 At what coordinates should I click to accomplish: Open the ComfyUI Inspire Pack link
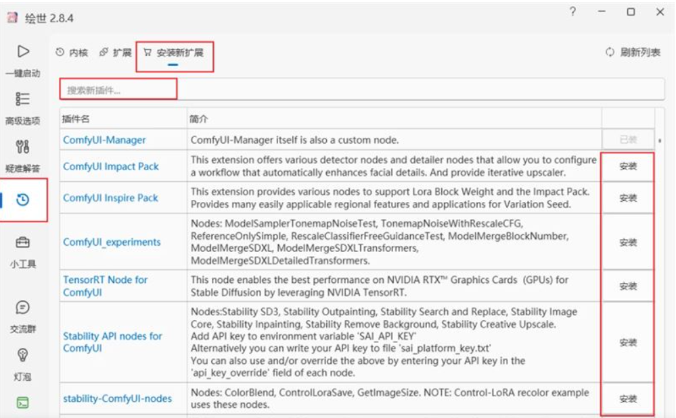click(x=110, y=198)
